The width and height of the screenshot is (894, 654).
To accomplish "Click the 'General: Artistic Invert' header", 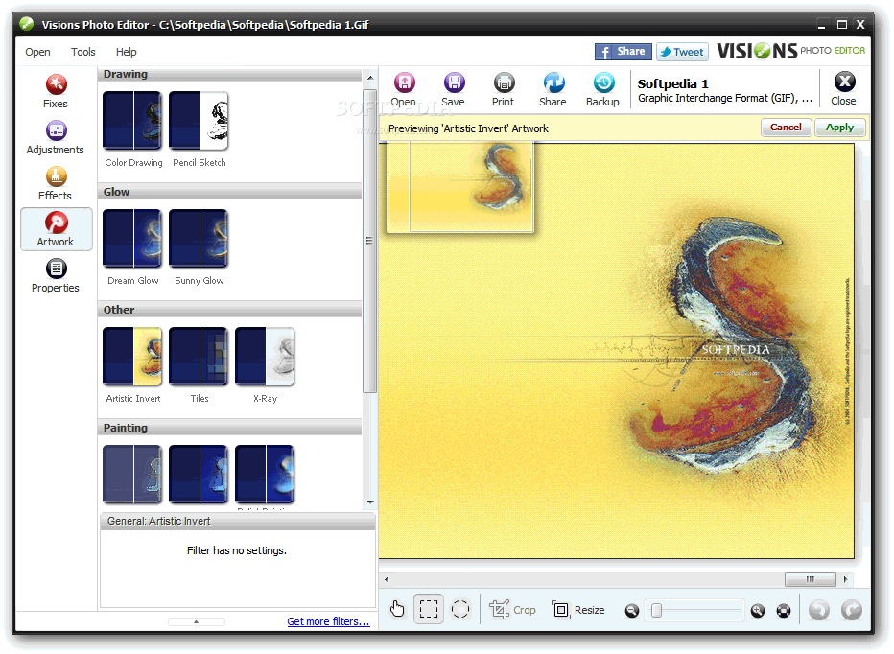I will [x=238, y=521].
